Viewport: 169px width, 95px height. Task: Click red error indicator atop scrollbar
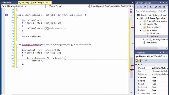[131, 12]
